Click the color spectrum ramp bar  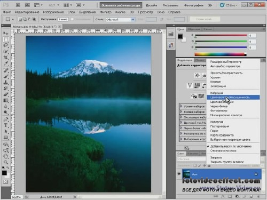[x=221, y=54]
